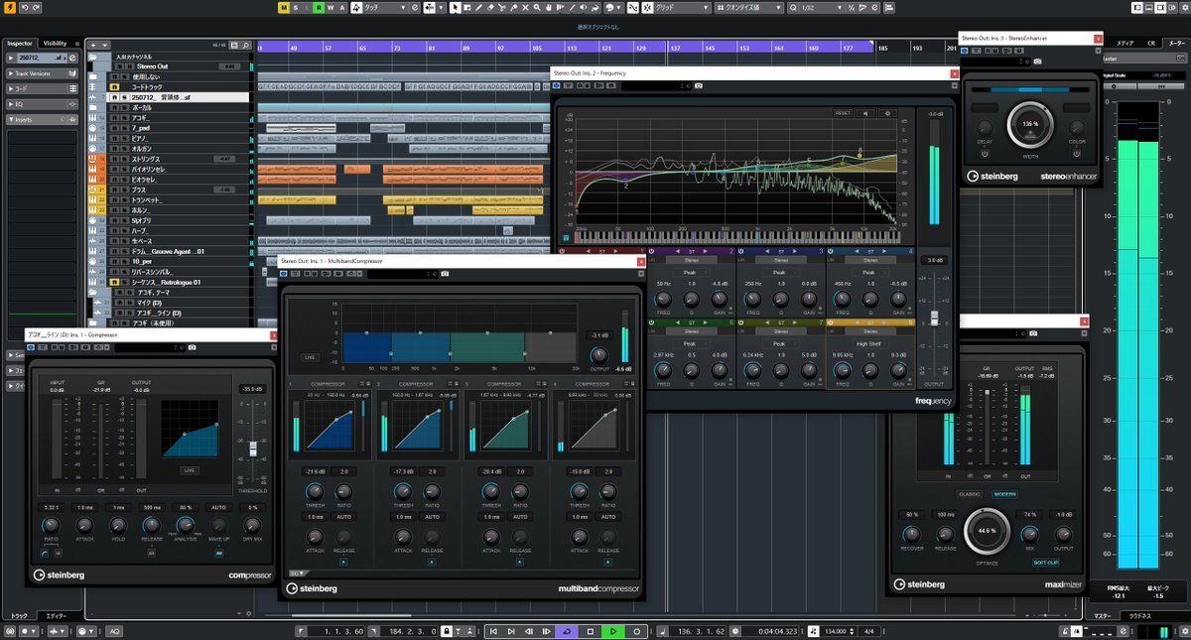The image size is (1191, 640).
Task: Click the StereoEnhancer window camera icon
Action: [1037, 61]
